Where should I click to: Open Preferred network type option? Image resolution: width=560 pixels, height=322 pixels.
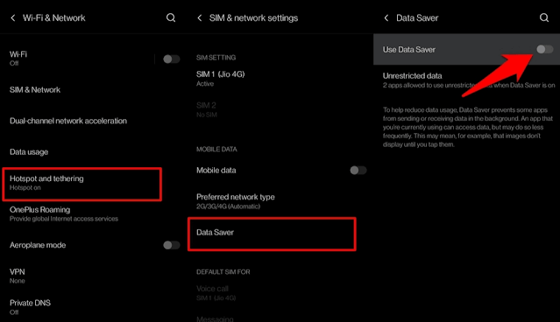click(x=280, y=201)
